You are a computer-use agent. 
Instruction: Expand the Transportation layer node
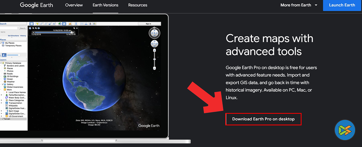tap(2, 103)
